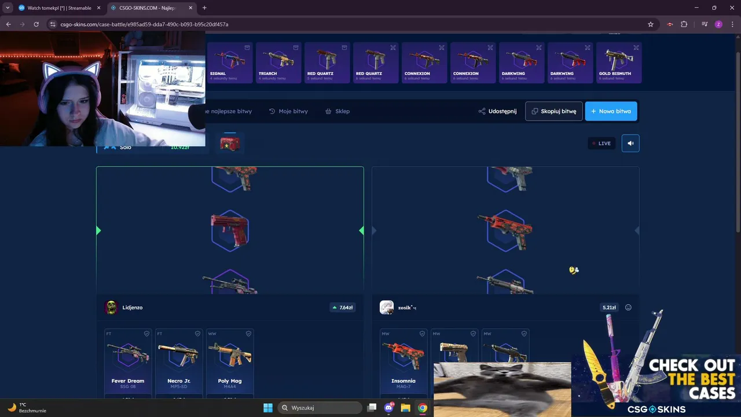The width and height of the screenshot is (741, 417).
Task: Click the LIVE indicator badge
Action: tap(601, 143)
